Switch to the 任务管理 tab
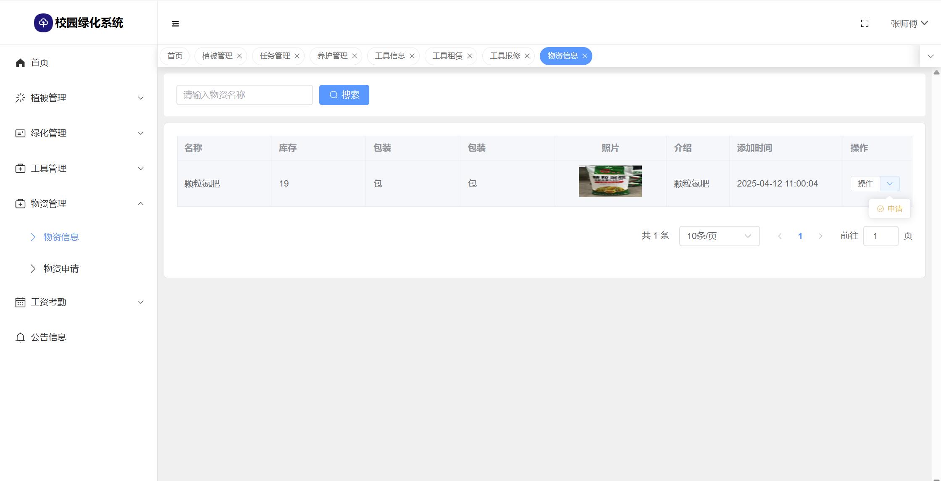The height and width of the screenshot is (481, 941). tap(275, 56)
